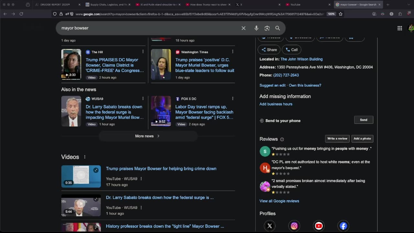The height and width of the screenshot is (233, 414).
Task: Click Write a review button
Action: coord(337,139)
